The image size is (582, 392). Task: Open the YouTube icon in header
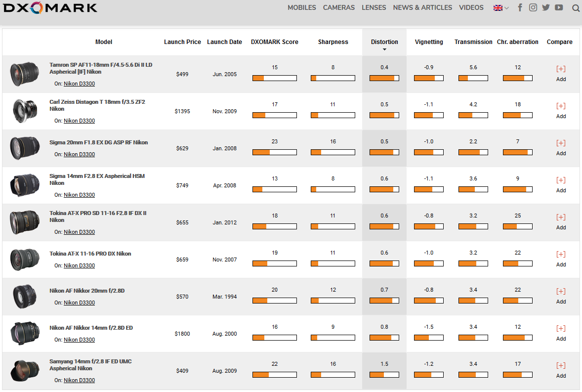pyautogui.click(x=559, y=7)
